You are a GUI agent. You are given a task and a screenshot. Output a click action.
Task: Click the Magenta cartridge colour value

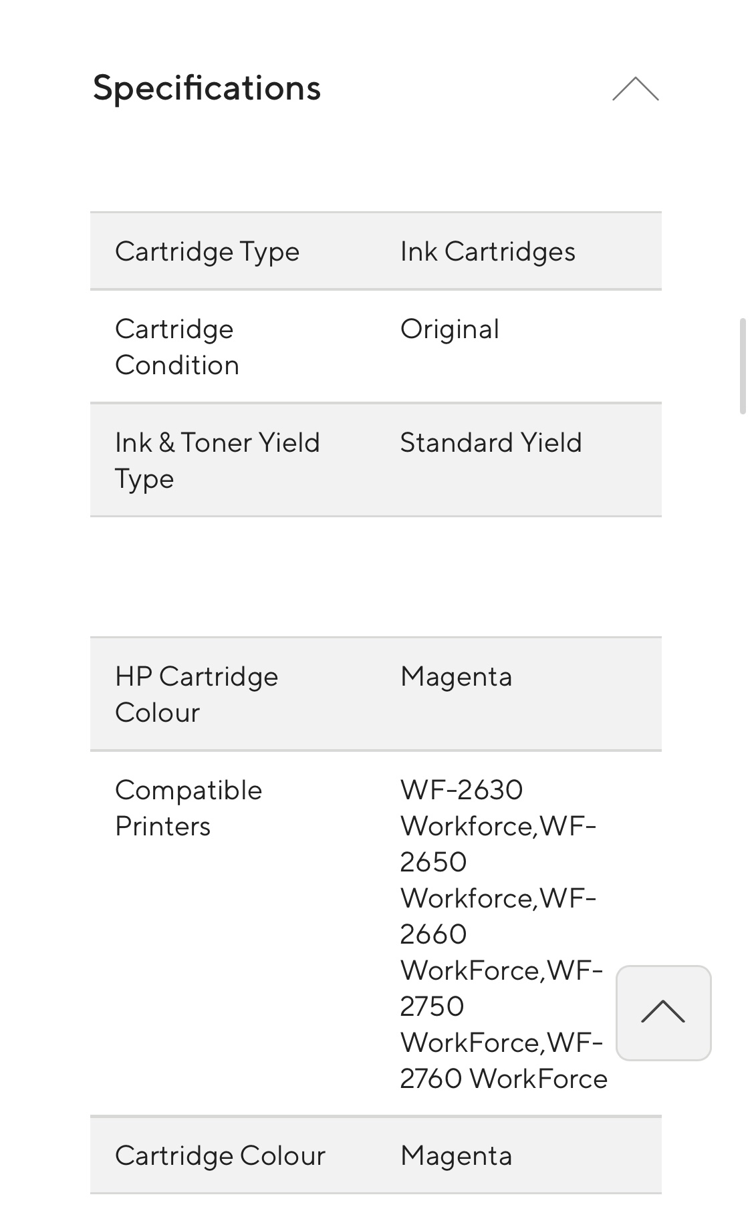456,676
